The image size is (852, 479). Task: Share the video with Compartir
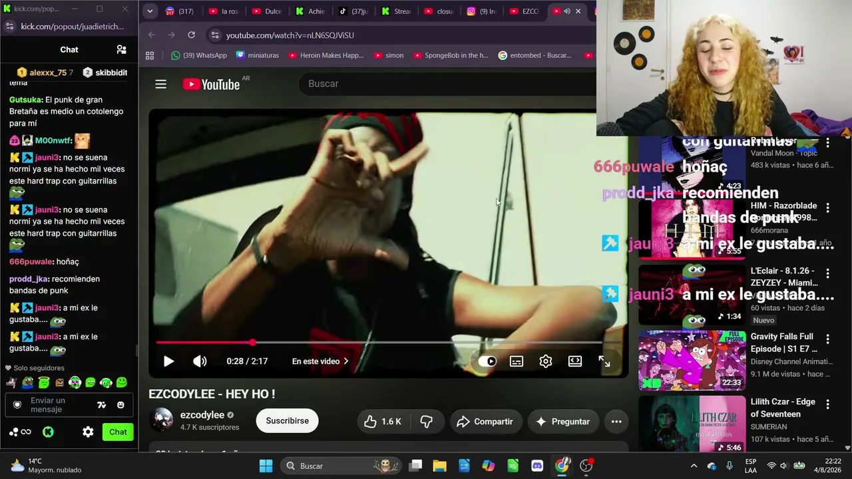pyautogui.click(x=485, y=421)
